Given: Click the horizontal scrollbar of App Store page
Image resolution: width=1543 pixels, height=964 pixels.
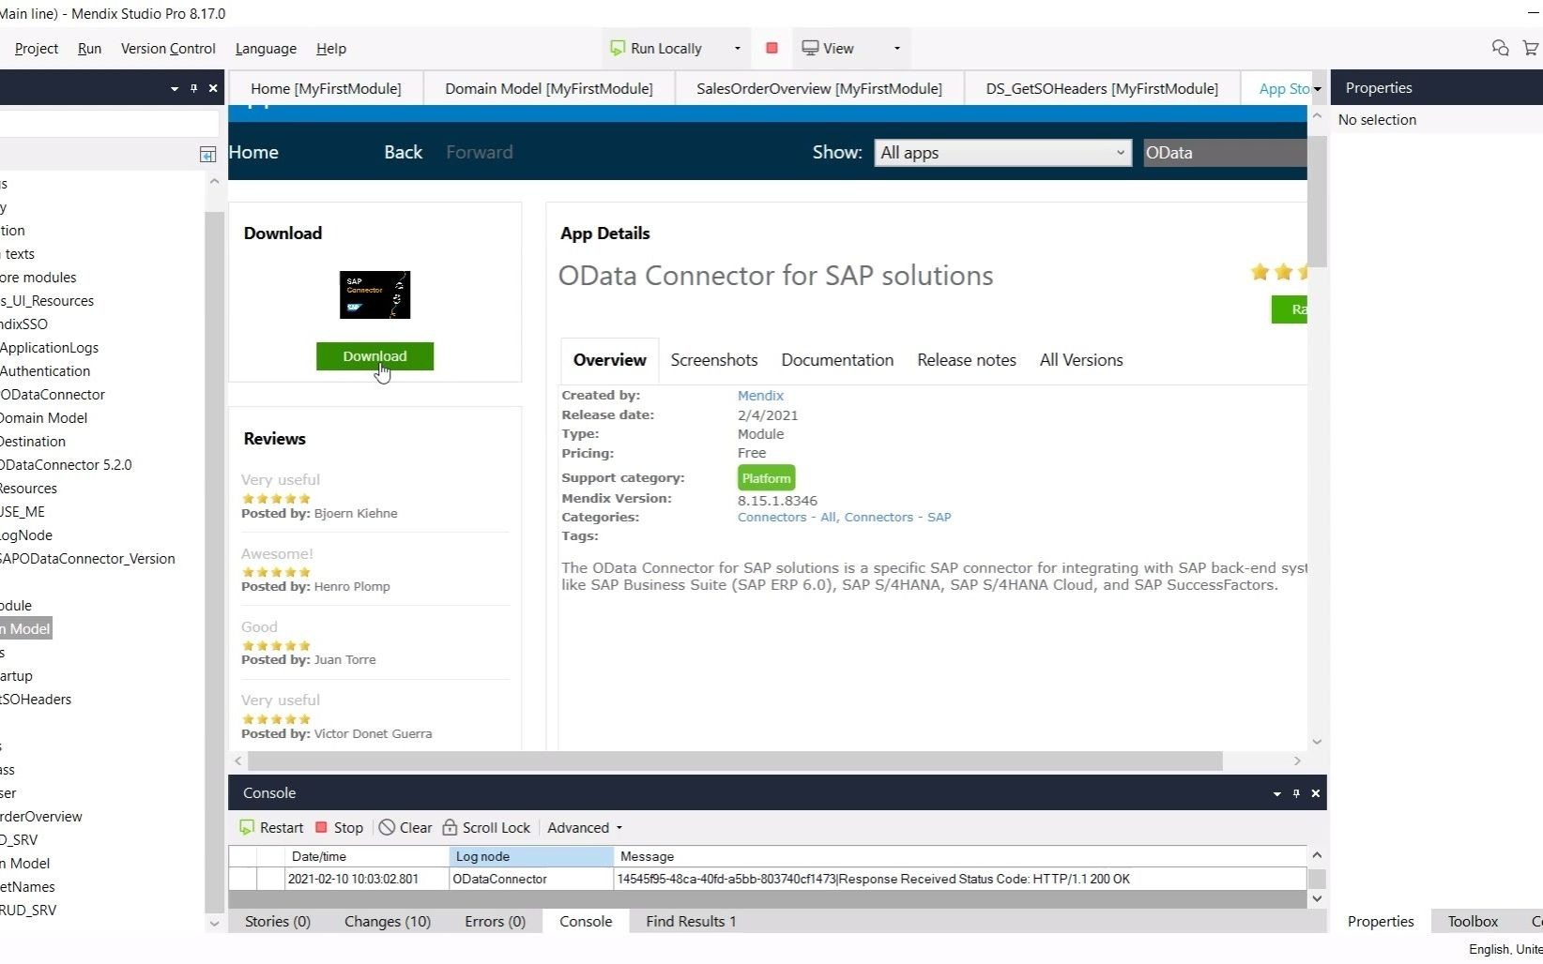Looking at the screenshot, I should tap(735, 761).
